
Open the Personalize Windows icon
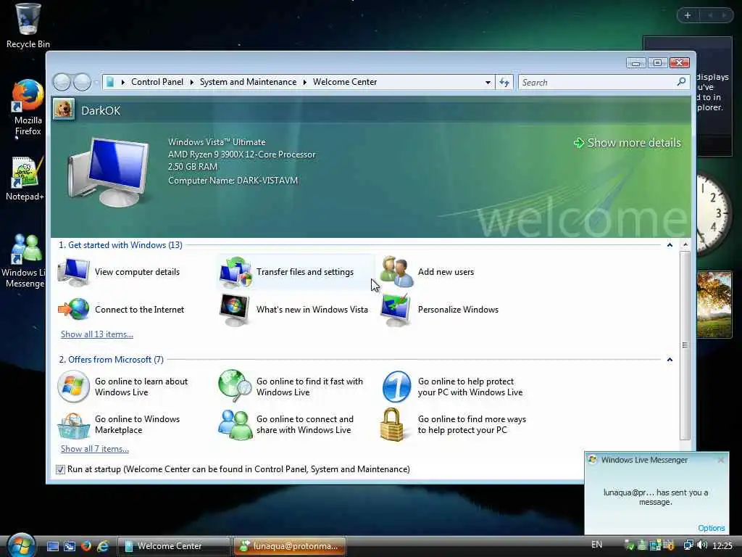click(396, 309)
